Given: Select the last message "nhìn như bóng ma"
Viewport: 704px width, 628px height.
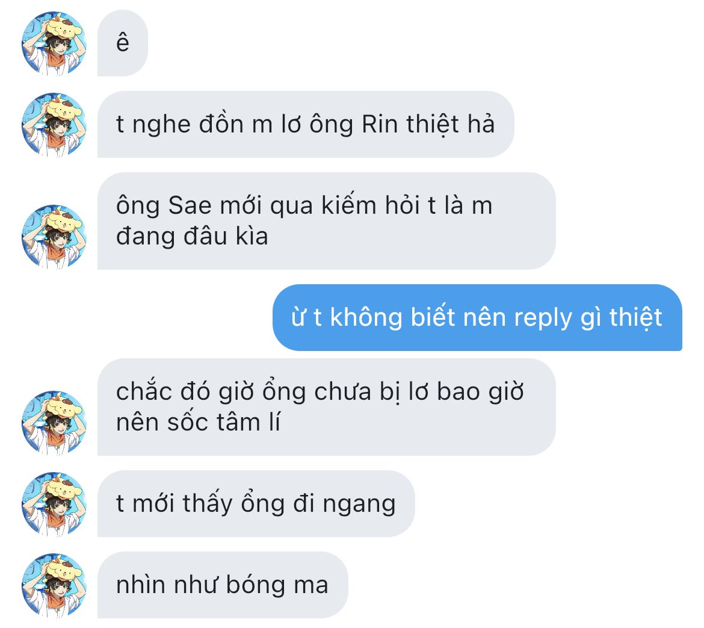Looking at the screenshot, I should (223, 585).
